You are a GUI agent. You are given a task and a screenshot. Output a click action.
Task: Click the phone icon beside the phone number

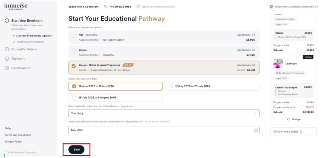[x=106, y=7]
